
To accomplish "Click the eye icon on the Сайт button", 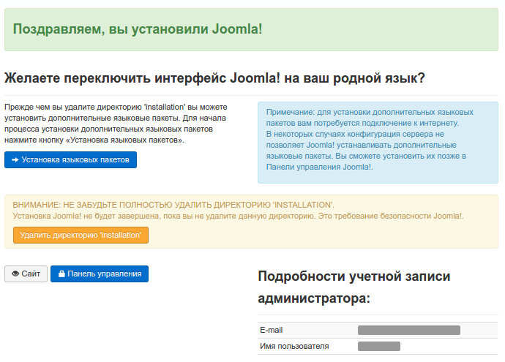I will point(15,274).
